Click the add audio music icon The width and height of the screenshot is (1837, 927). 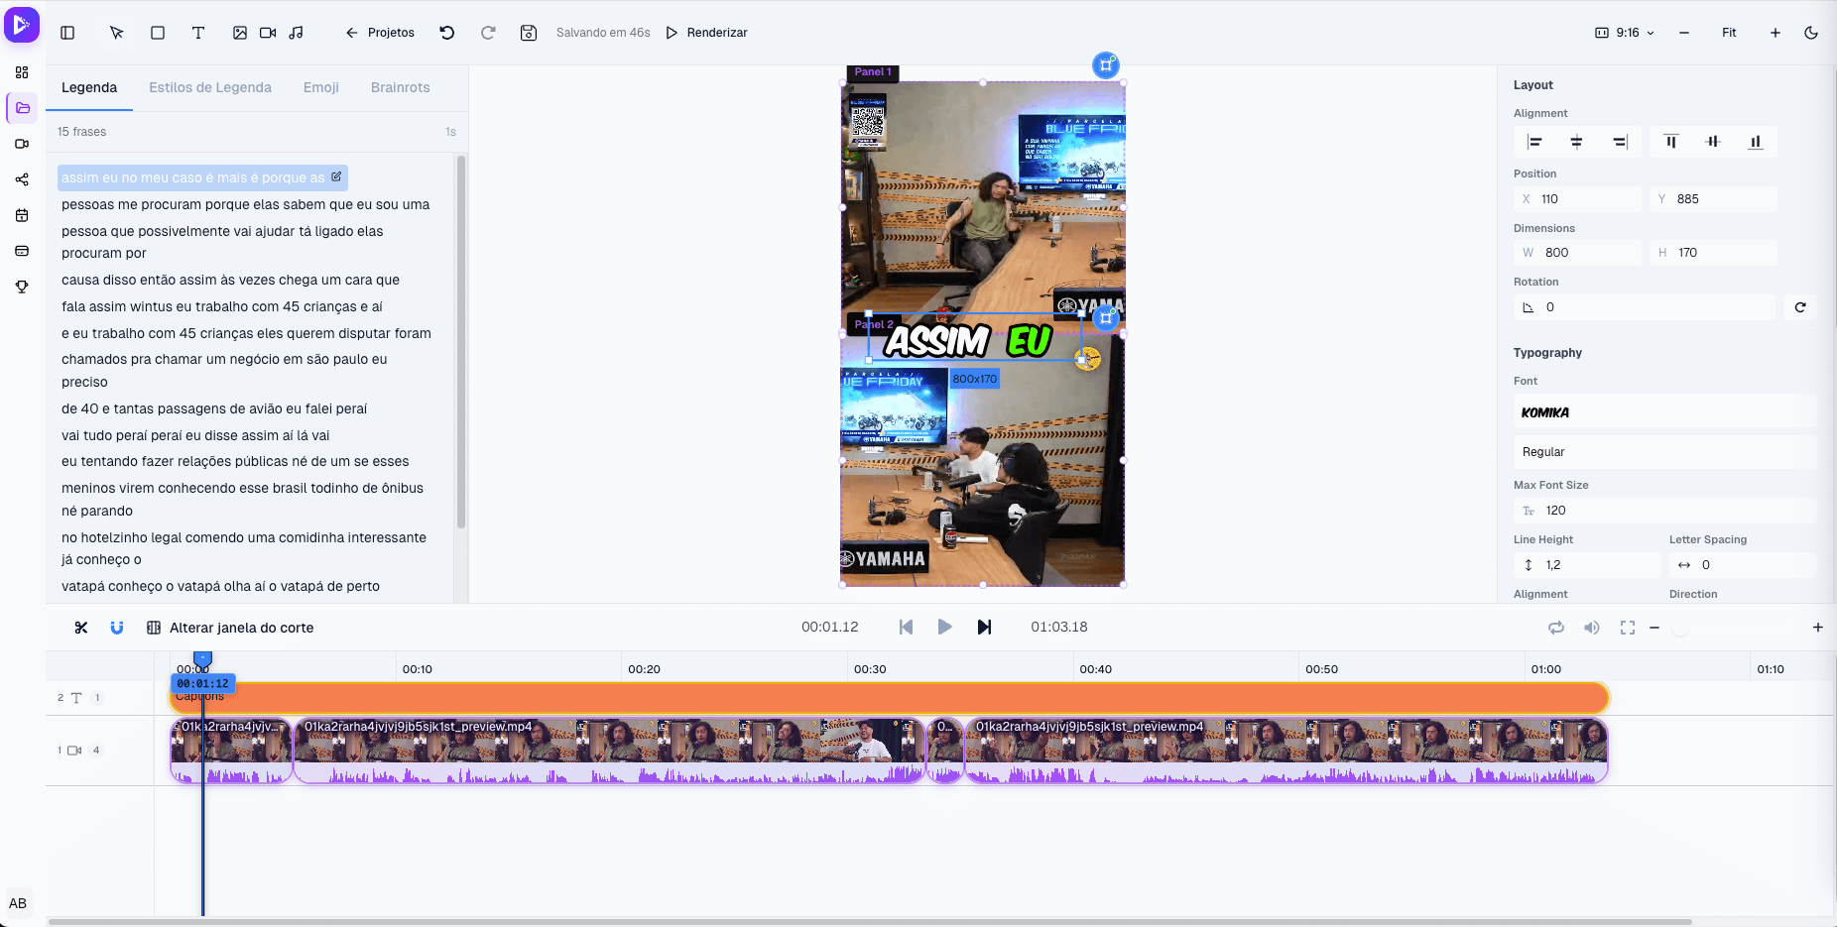coord(296,33)
